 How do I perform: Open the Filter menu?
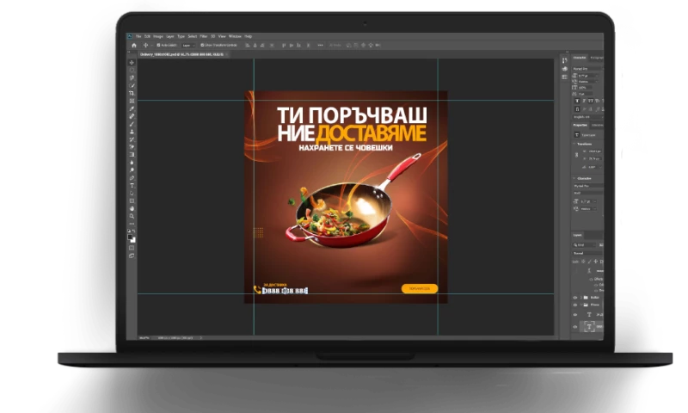point(204,36)
